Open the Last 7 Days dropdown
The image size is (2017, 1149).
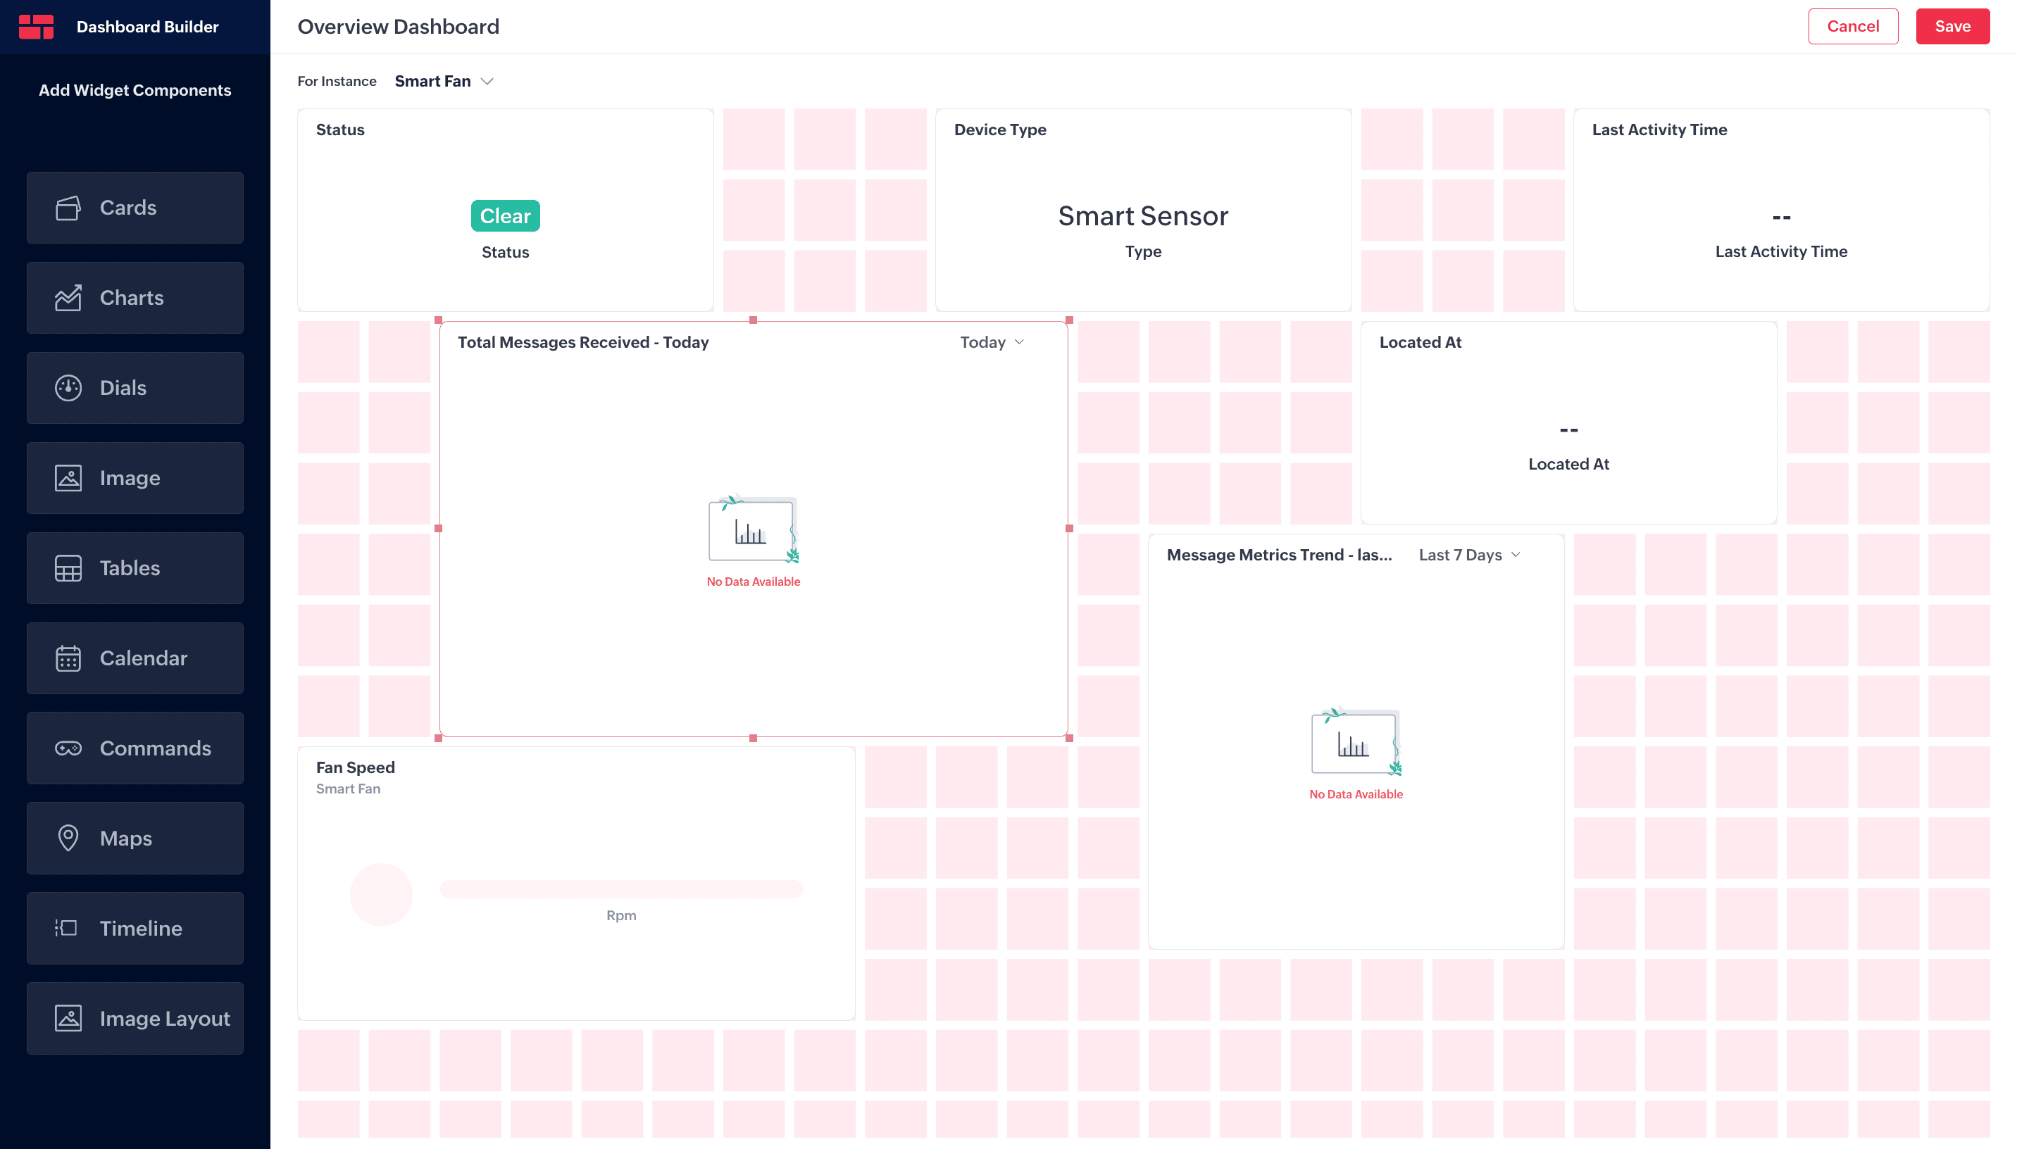pyautogui.click(x=1468, y=555)
